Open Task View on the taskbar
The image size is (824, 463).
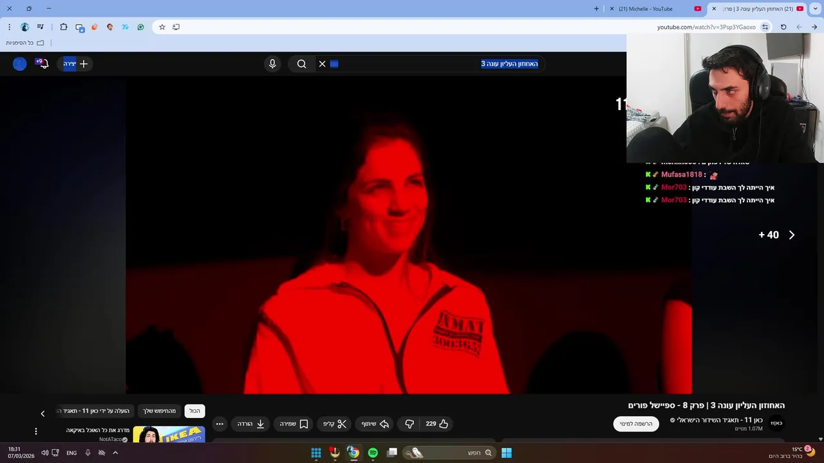(x=392, y=453)
